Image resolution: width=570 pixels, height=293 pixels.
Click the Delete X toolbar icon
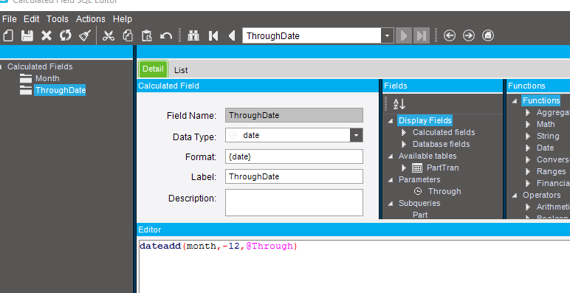47,35
